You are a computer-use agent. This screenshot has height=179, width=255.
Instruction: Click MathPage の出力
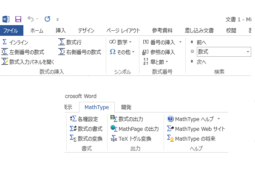(x=135, y=129)
